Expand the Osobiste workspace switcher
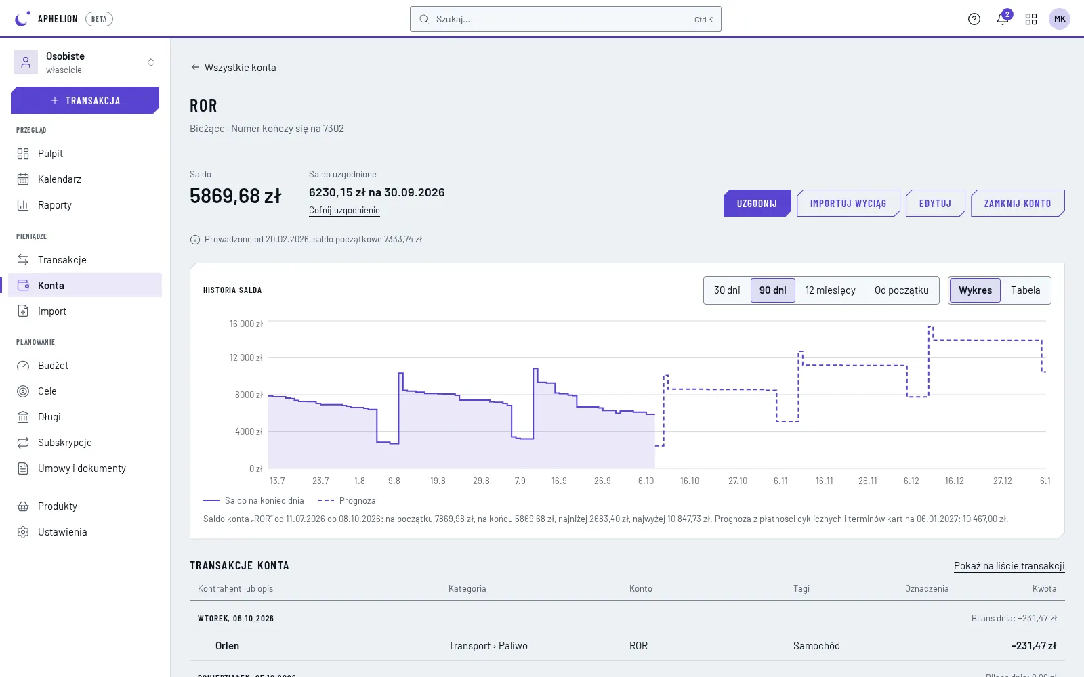The image size is (1084, 677). [85, 62]
